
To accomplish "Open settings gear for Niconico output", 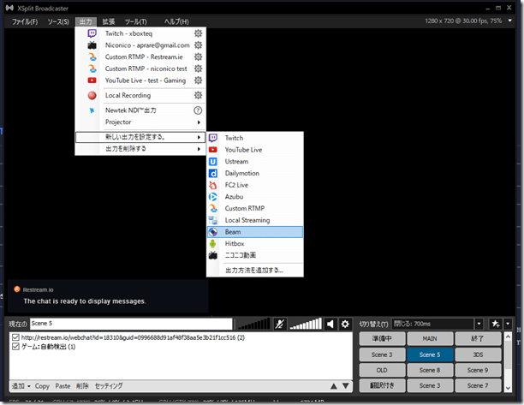I will [198, 45].
